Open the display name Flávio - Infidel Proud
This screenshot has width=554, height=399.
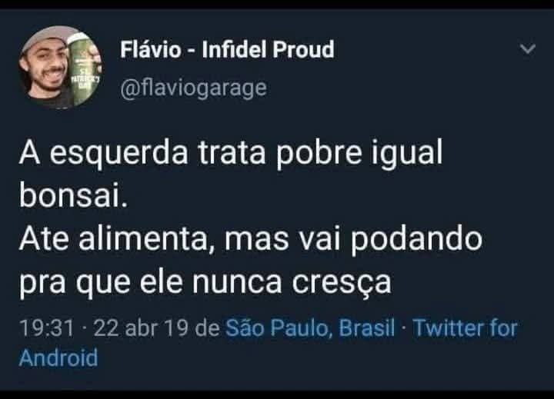(x=227, y=49)
